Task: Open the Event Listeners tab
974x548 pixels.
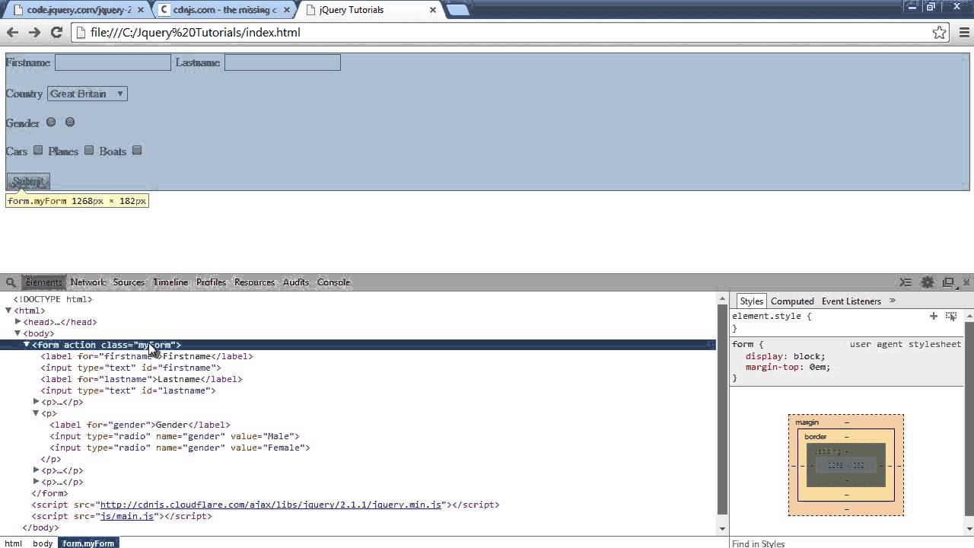Action: coord(851,301)
